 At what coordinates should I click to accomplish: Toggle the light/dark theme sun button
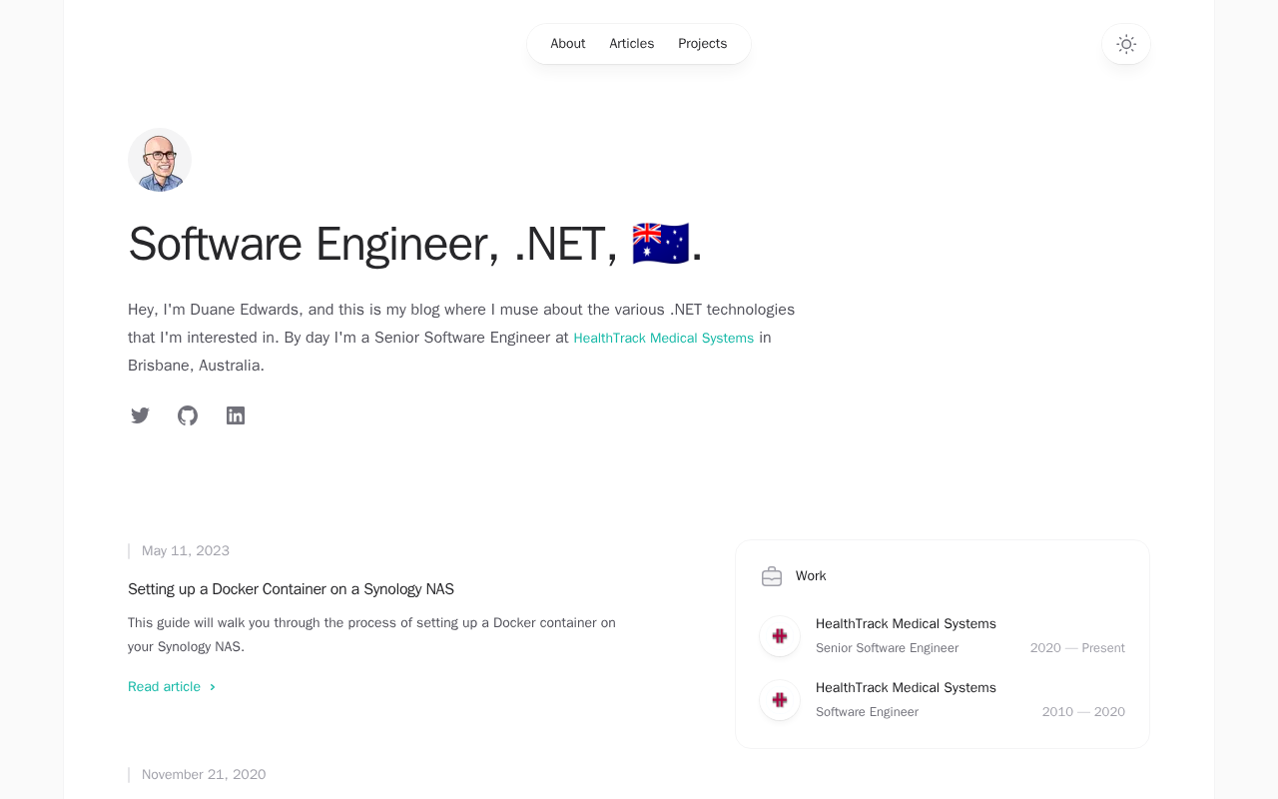tap(1126, 44)
